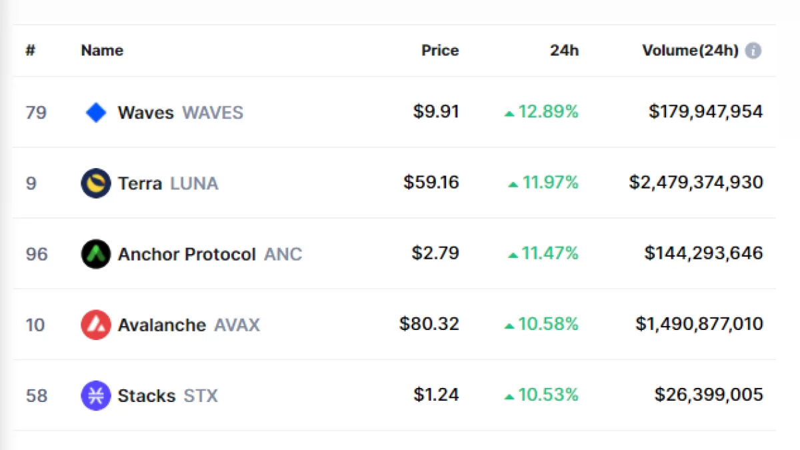This screenshot has height=450, width=800.
Task: Open the Terra coin name link
Action: [x=139, y=183]
